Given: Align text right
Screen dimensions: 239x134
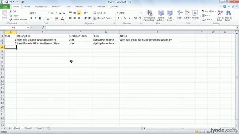Looking at the screenshot, I should [79, 18].
